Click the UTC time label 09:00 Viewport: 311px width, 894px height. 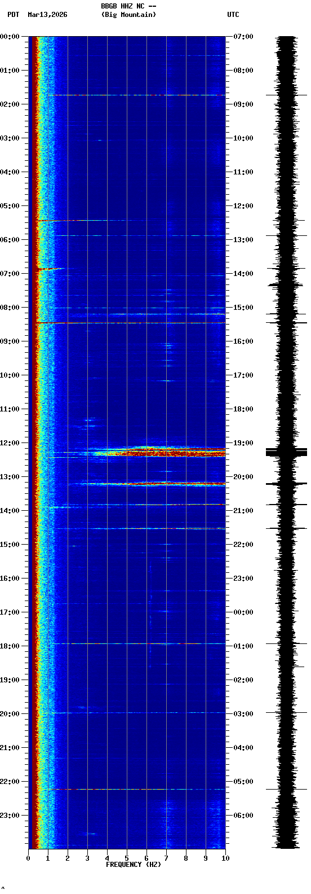243,104
